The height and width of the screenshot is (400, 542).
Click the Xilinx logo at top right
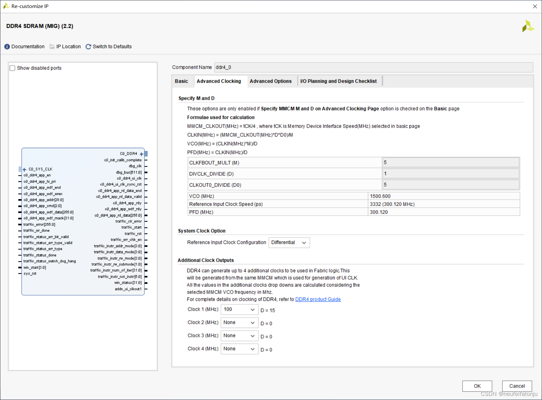click(528, 26)
